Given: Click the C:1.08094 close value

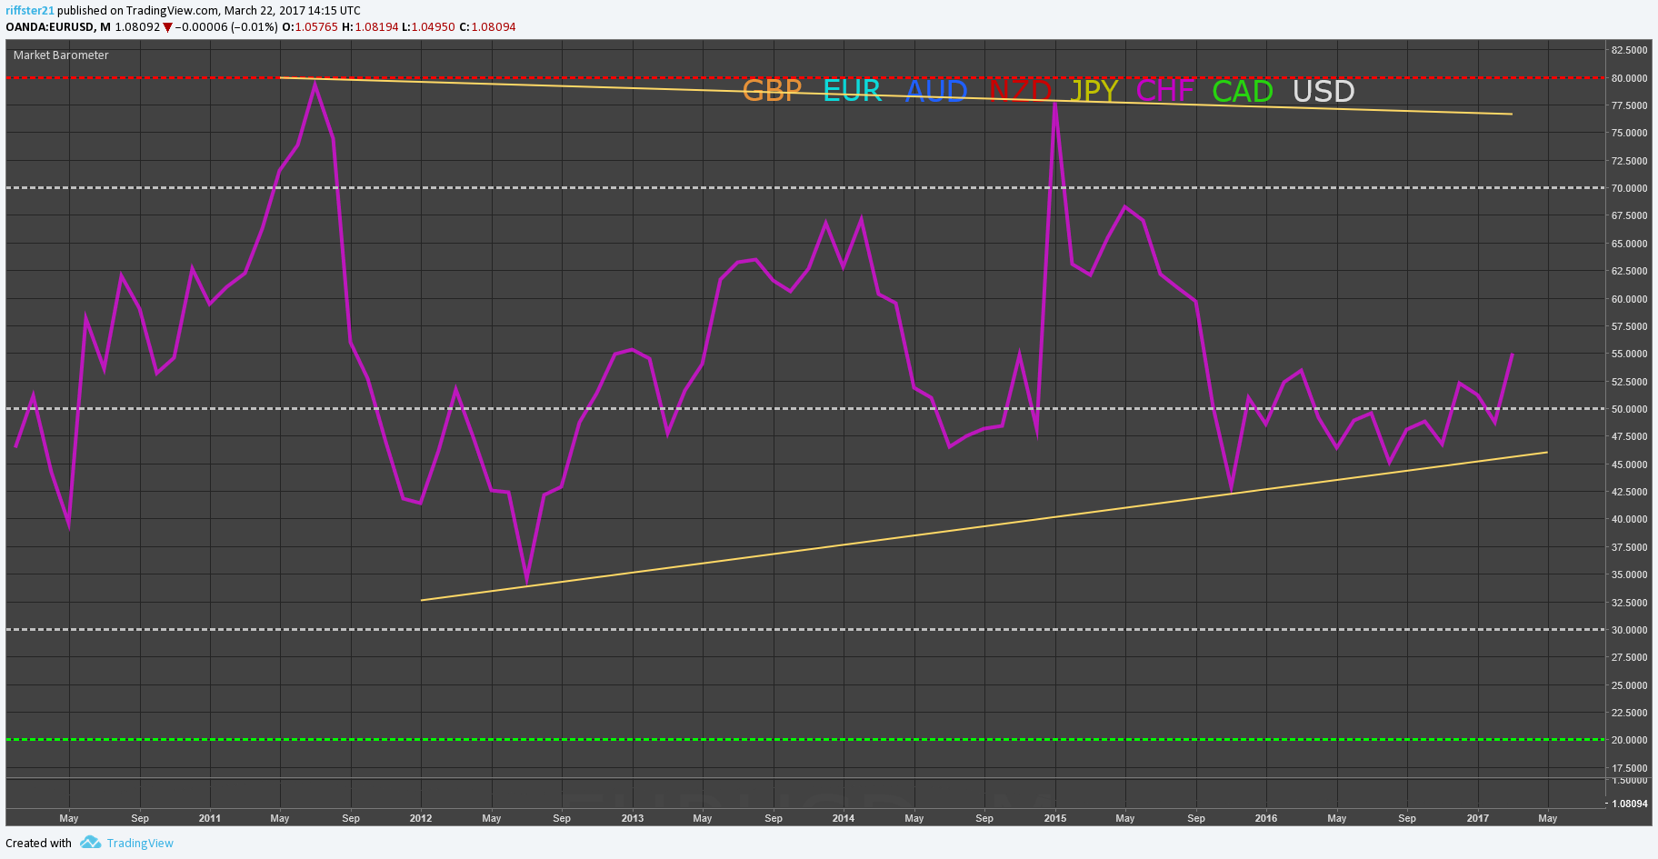Looking at the screenshot, I should coord(487,27).
